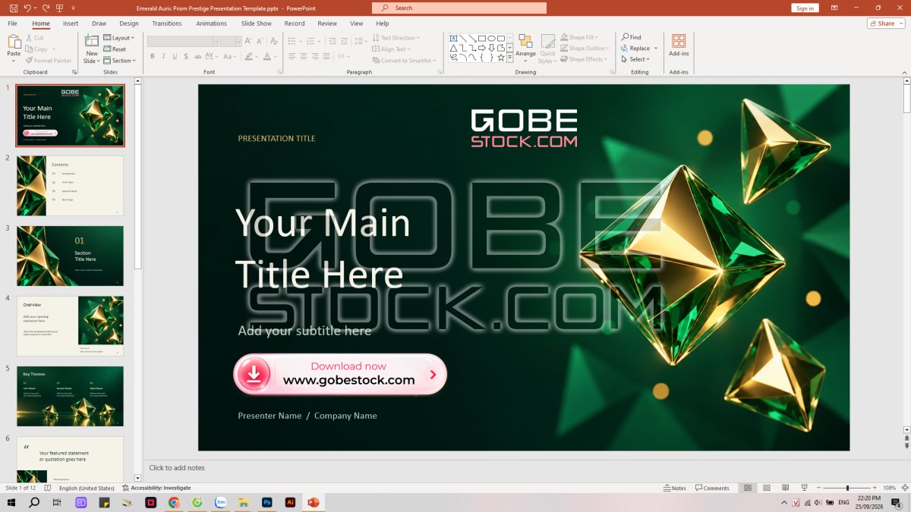Image resolution: width=911 pixels, height=512 pixels.
Task: Open Photoshop from the taskbar
Action: 266,502
